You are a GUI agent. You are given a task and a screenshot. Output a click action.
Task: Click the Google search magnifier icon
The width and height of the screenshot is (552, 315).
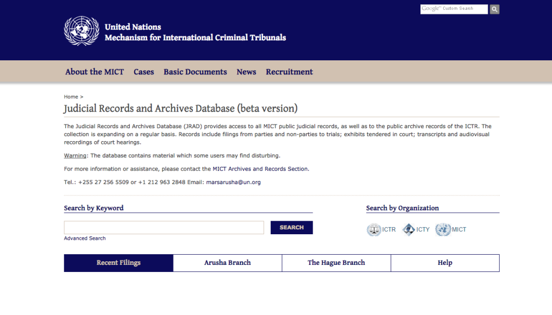click(494, 9)
